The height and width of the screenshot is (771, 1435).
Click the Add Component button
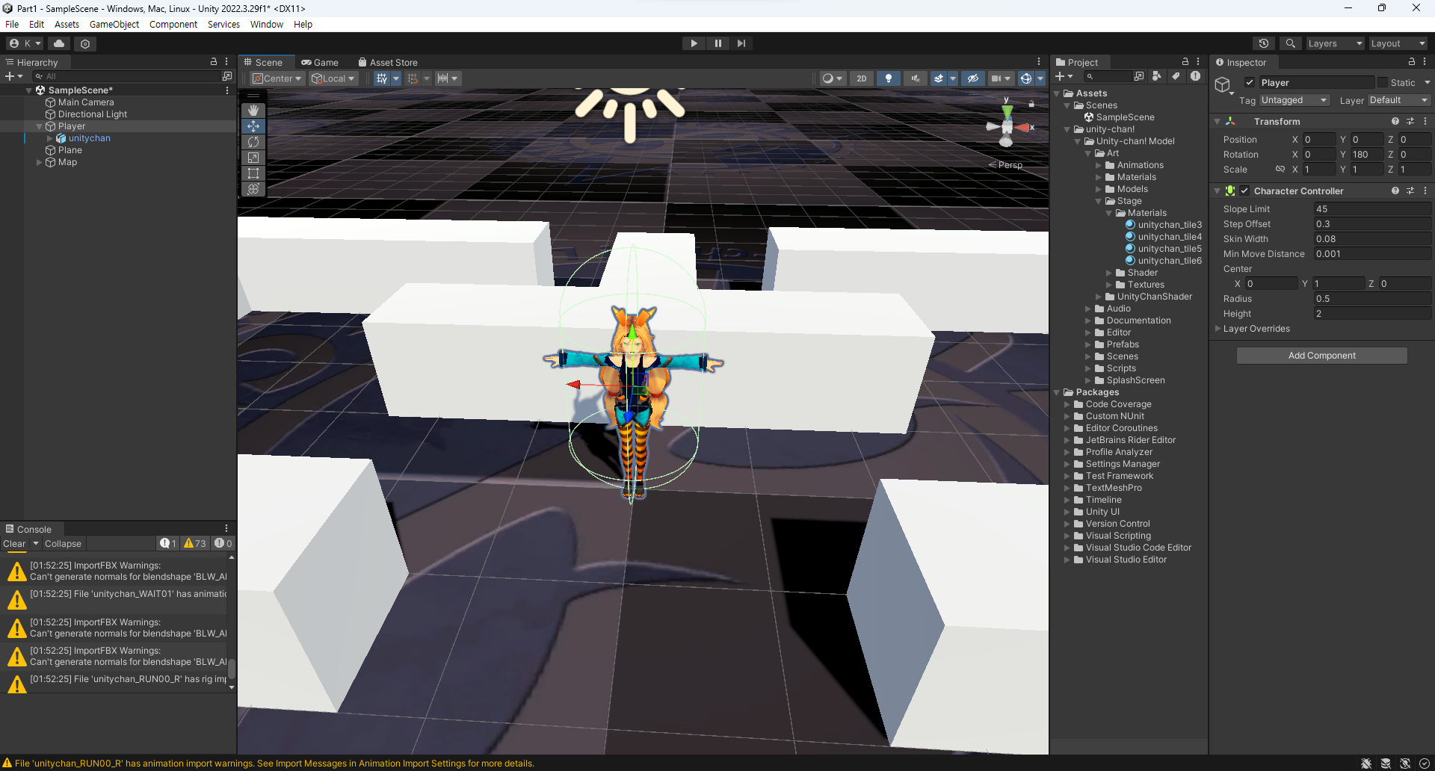(1321, 356)
